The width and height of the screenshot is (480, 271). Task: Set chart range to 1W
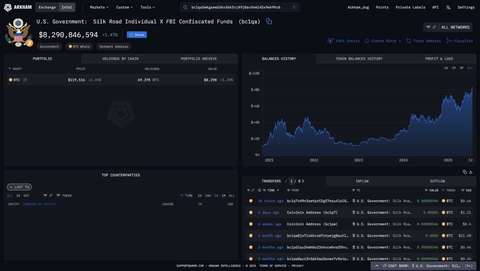coord(446,68)
